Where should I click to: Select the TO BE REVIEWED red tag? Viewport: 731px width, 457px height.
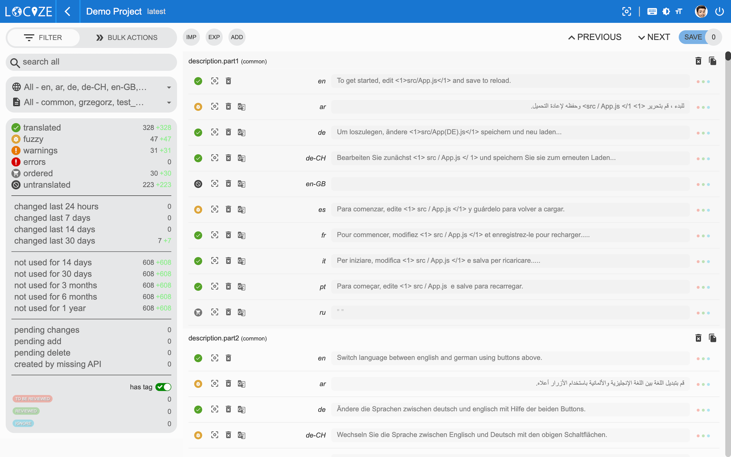click(33, 399)
